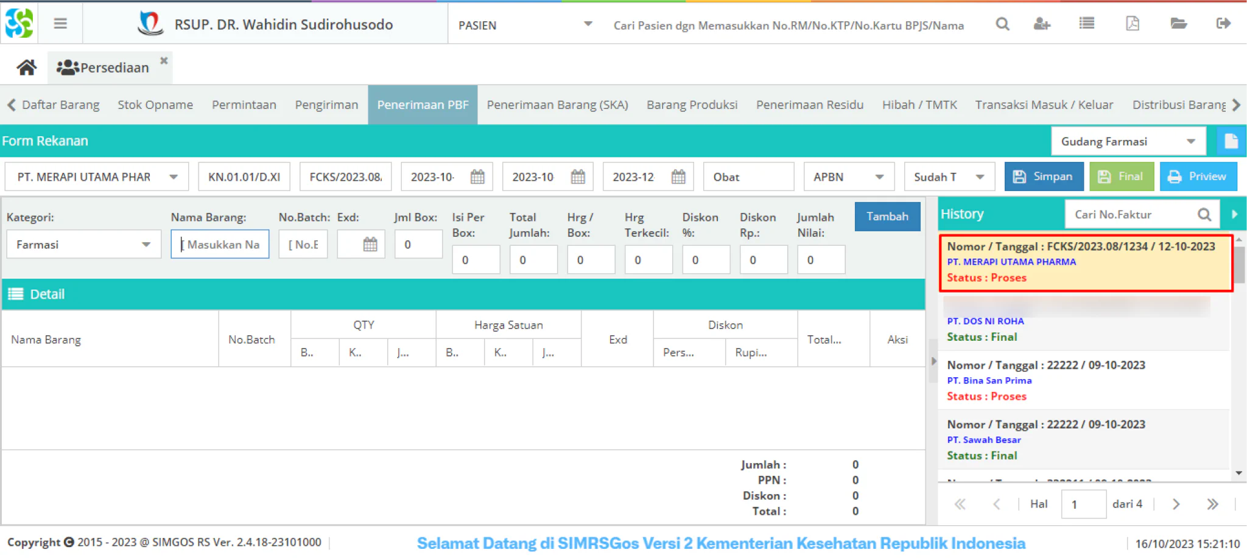
Task: Select the Penerimaan PBF tab
Action: 423,105
